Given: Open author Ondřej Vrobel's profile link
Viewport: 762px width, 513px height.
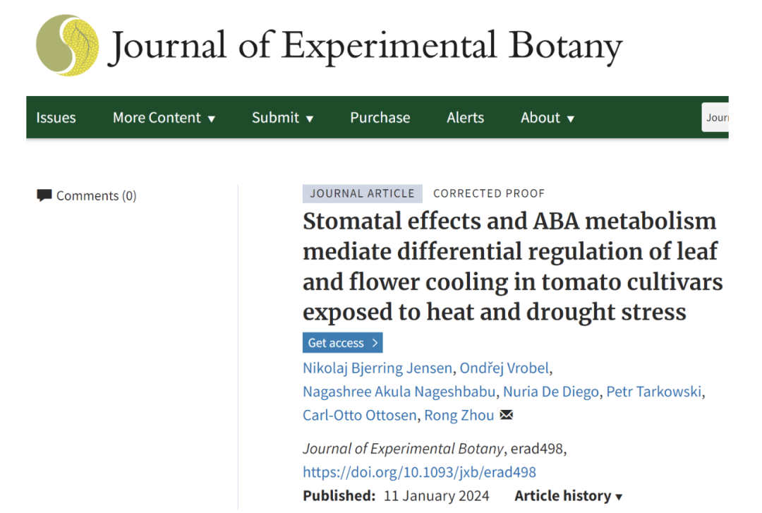Looking at the screenshot, I should coord(504,368).
